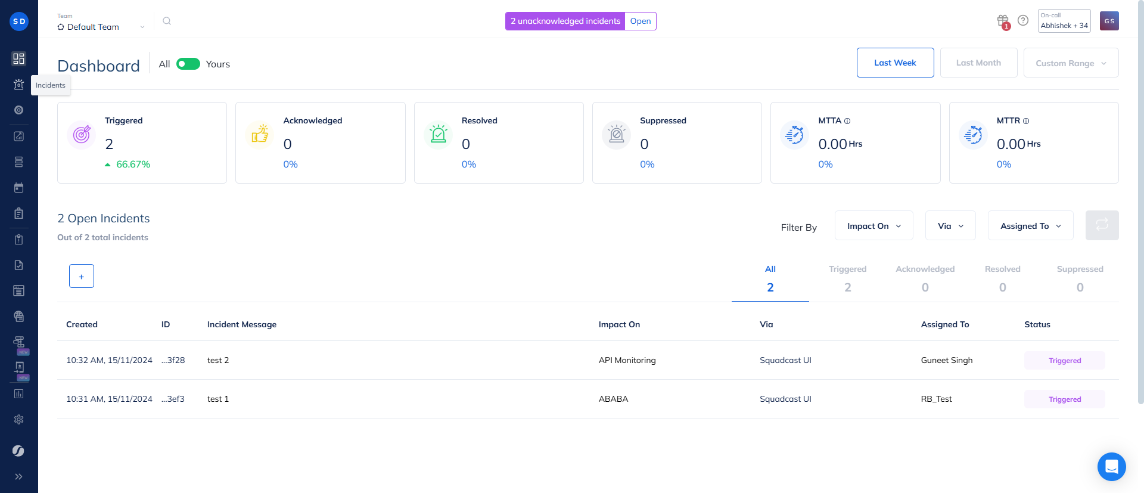1144x493 pixels.
Task: Toggle the All/Yours dashboard switch
Action: click(x=188, y=64)
